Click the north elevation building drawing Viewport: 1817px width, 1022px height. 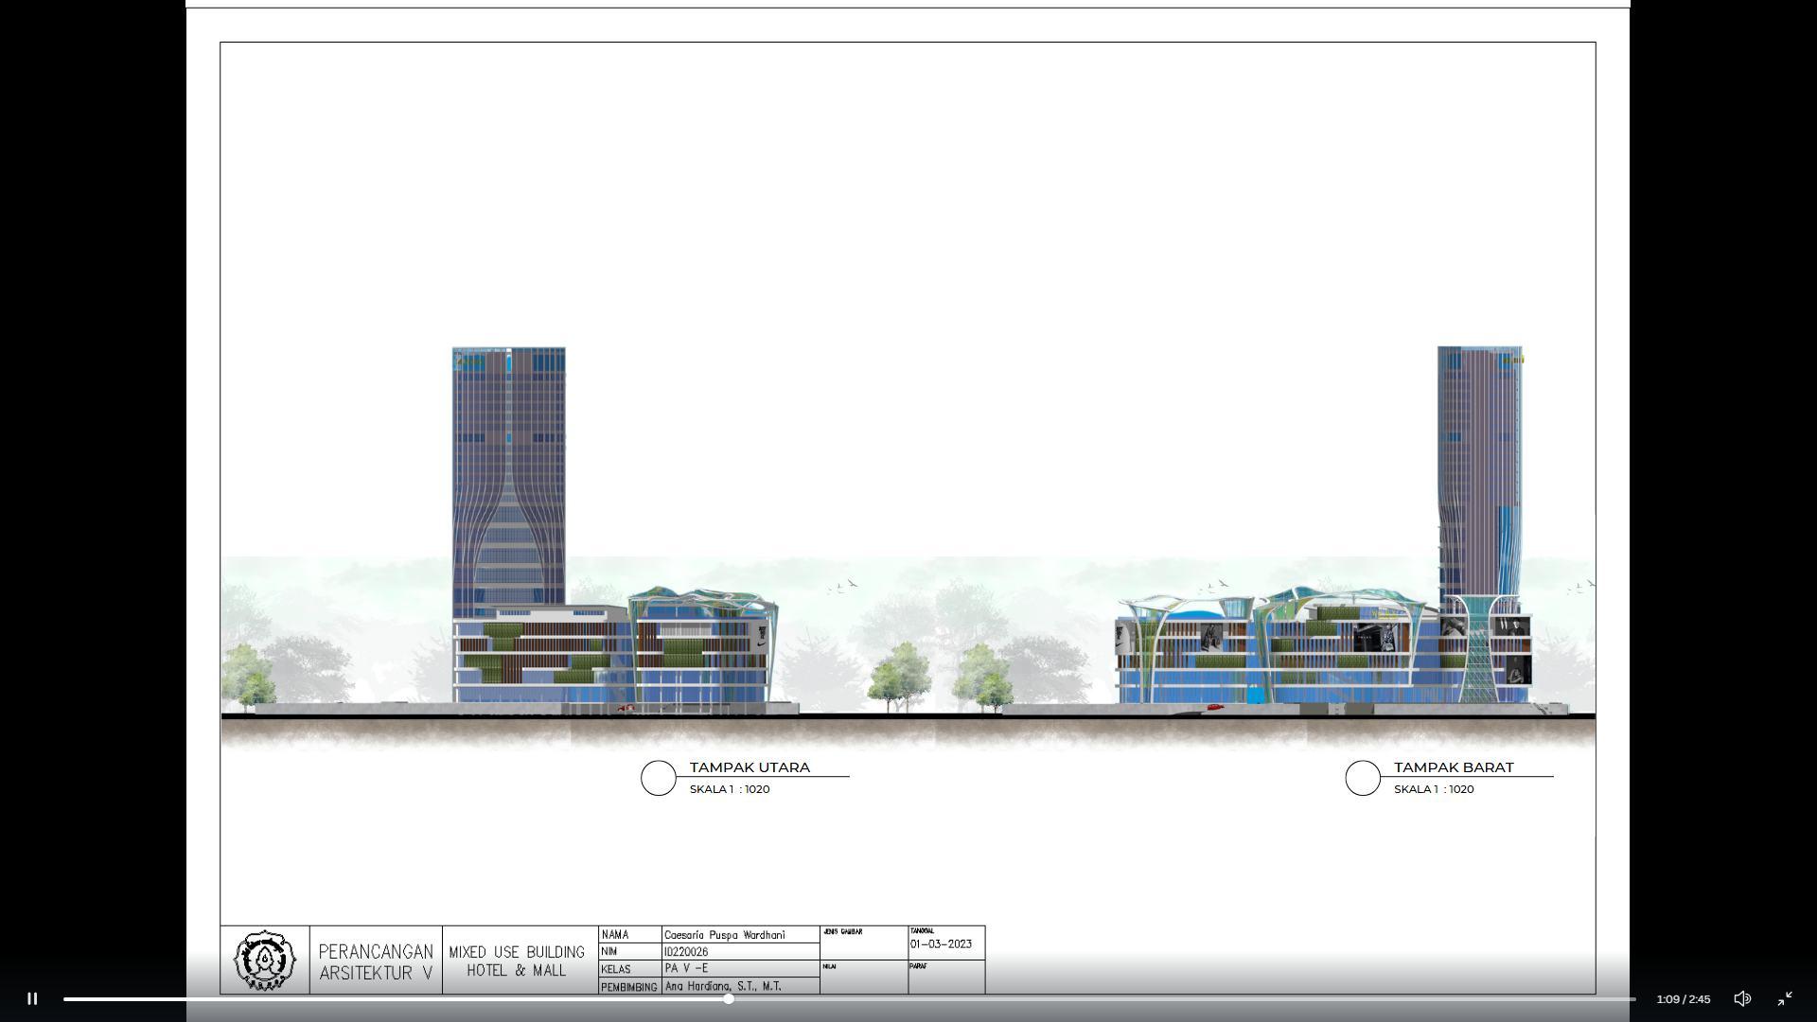click(613, 530)
